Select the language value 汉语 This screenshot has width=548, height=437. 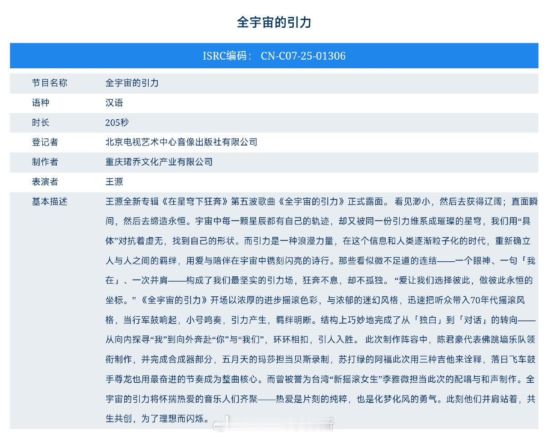[x=114, y=103]
